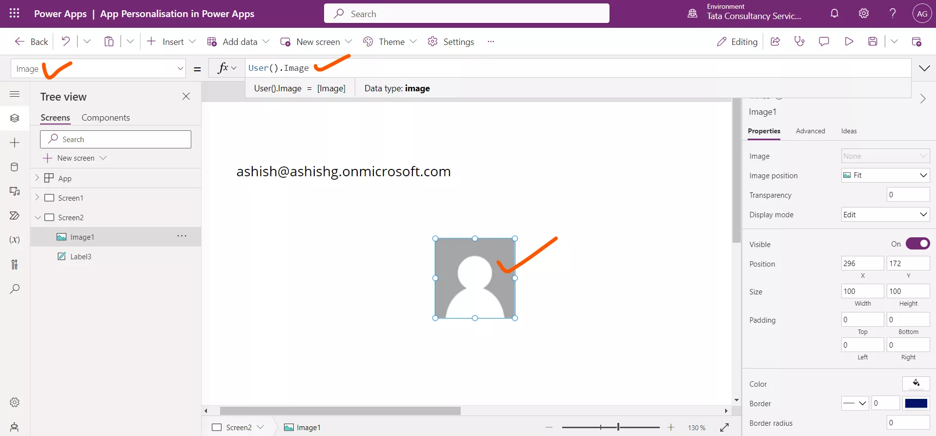This screenshot has width=936, height=436.
Task: Open the Insert menu
Action: [x=171, y=42]
